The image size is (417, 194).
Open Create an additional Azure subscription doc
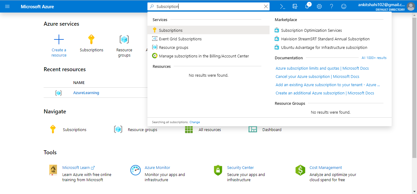tap(325, 93)
